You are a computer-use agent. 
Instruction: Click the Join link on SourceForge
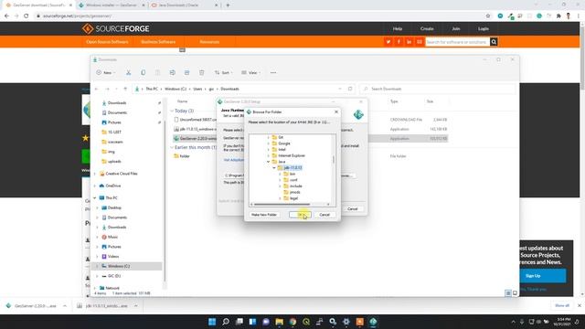[456, 28]
